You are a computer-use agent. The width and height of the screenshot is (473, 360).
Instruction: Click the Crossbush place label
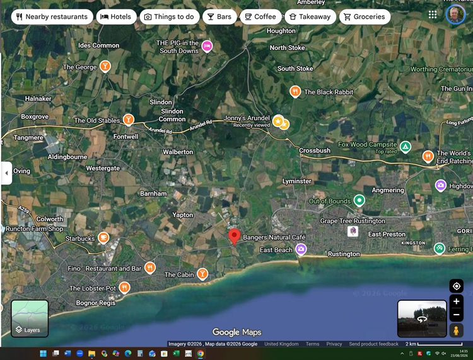click(315, 150)
